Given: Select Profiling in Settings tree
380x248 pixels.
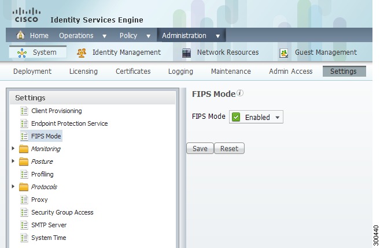Looking at the screenshot, I should [x=42, y=174].
